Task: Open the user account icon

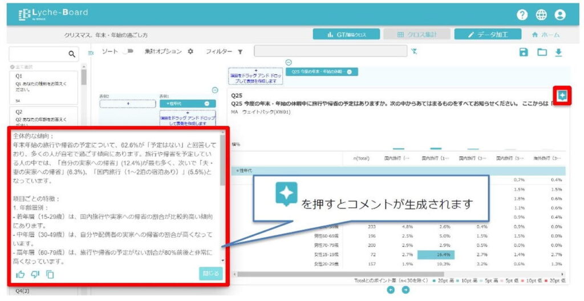Action: coord(560,15)
